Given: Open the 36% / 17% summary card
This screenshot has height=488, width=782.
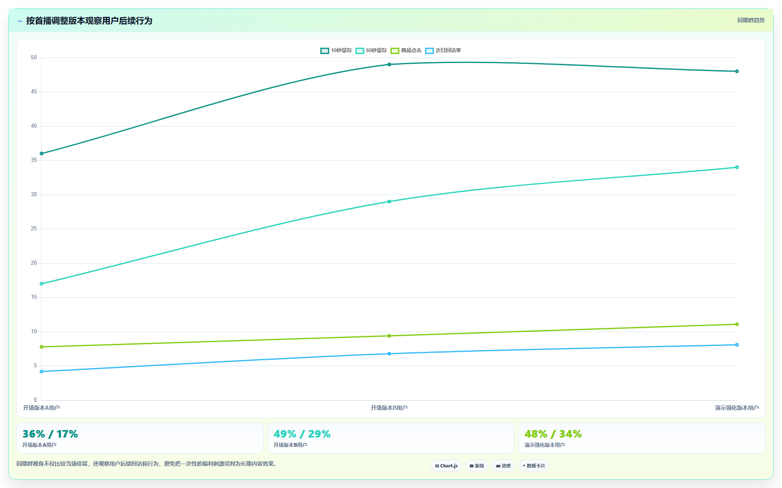Looking at the screenshot, I should [x=140, y=438].
